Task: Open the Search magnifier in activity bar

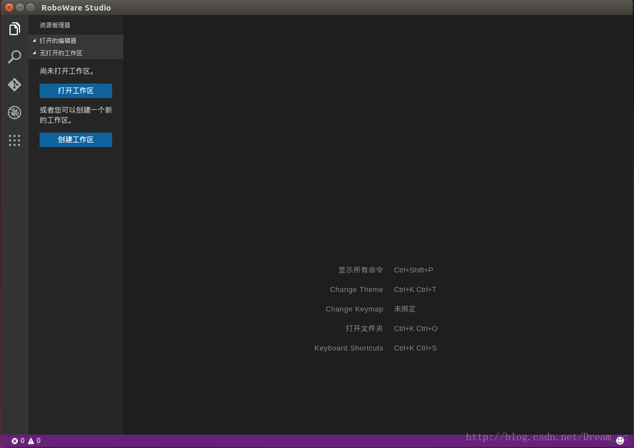Action: tap(15, 57)
